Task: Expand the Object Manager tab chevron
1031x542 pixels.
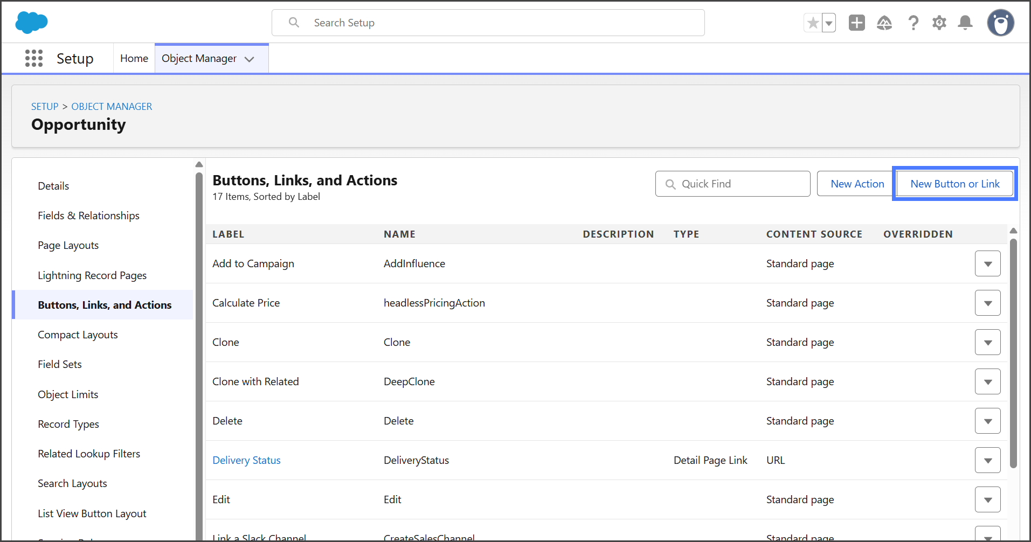Action: pyautogui.click(x=250, y=59)
